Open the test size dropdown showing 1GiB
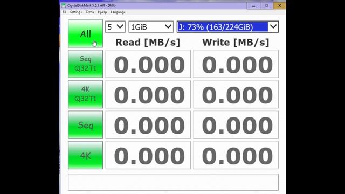The height and width of the screenshot is (194, 345). pos(151,27)
